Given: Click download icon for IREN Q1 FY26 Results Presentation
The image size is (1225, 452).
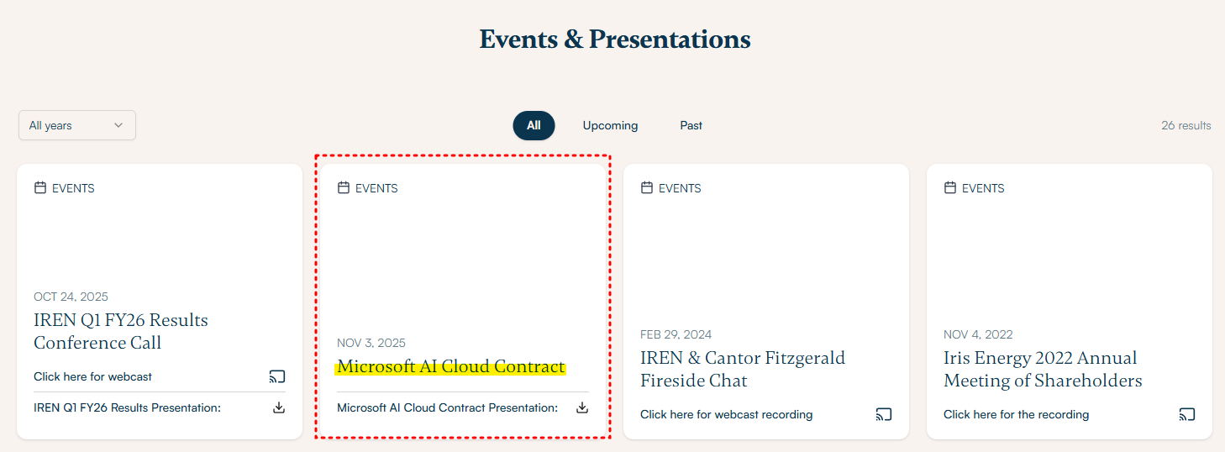Looking at the screenshot, I should click(x=279, y=407).
